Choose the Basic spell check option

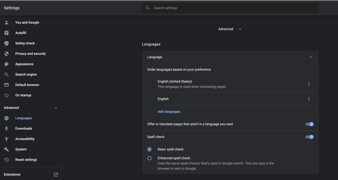click(149, 149)
